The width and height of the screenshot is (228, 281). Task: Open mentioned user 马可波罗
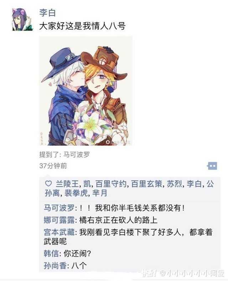click(76, 155)
